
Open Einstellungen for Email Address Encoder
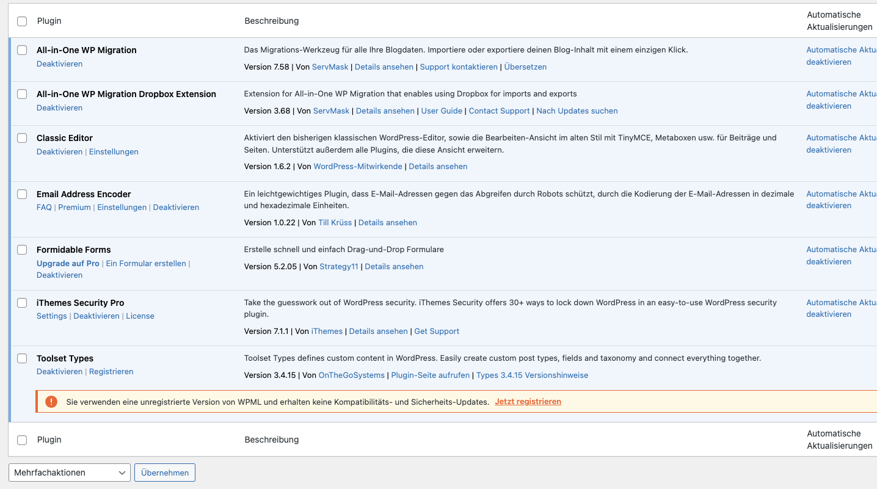(x=122, y=208)
